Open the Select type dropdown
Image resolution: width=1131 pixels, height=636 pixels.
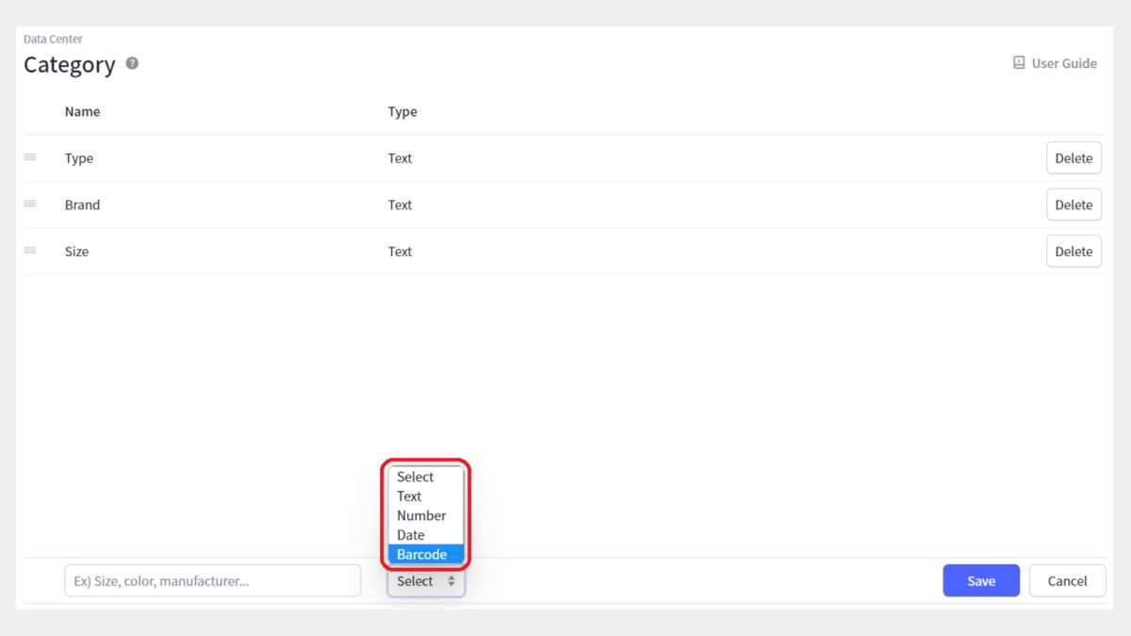[426, 581]
